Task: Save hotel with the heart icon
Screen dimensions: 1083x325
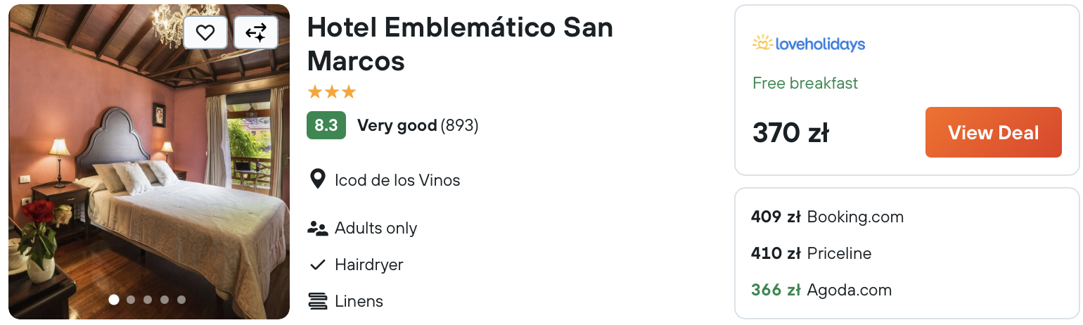Action: 205,32
